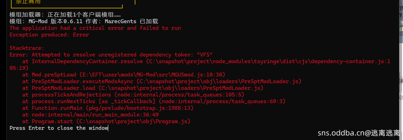Click the MG-Mod version 0.6.11 loaded line
Viewport: 403px width, 140px height.
[84, 21]
